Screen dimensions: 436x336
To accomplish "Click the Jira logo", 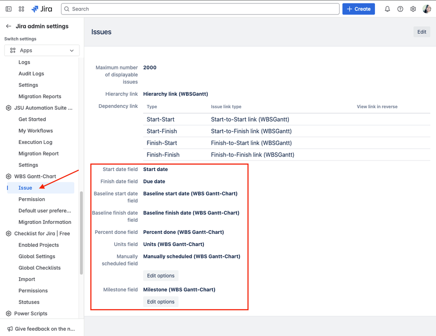I will coord(42,9).
